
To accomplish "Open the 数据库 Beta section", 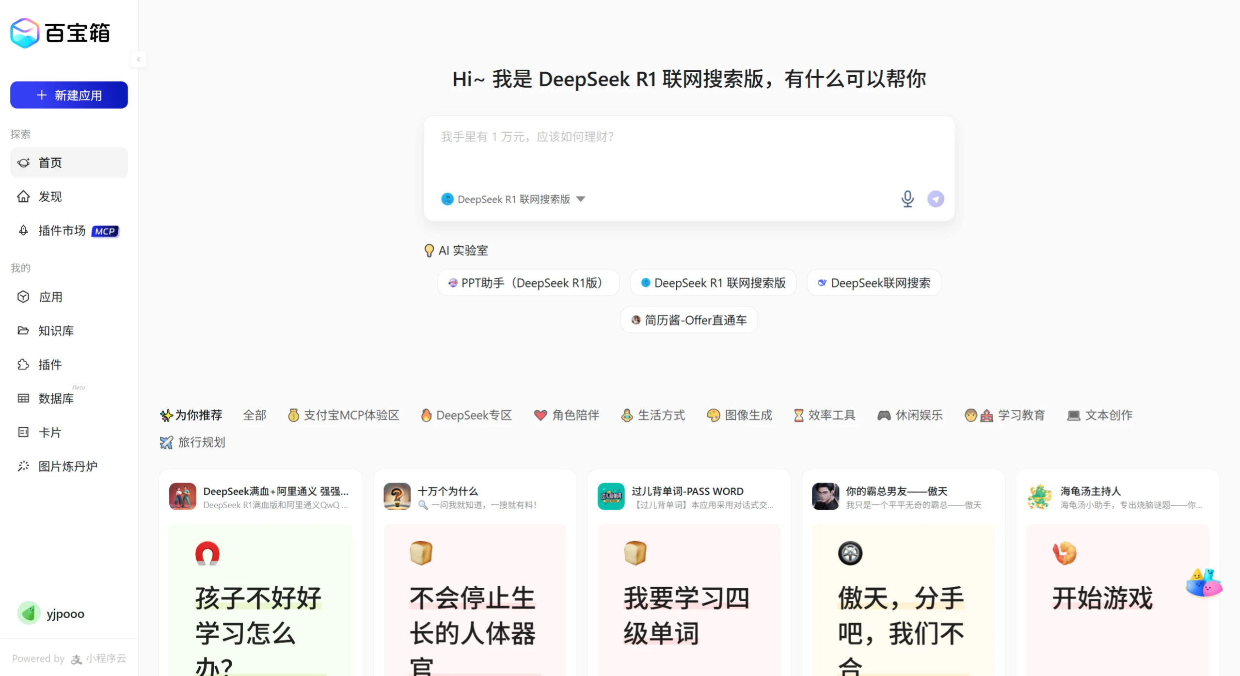I will point(55,399).
